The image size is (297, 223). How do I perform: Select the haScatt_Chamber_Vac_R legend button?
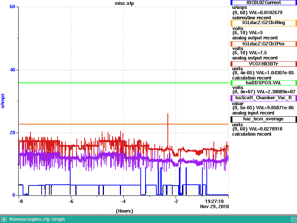pos(264,98)
